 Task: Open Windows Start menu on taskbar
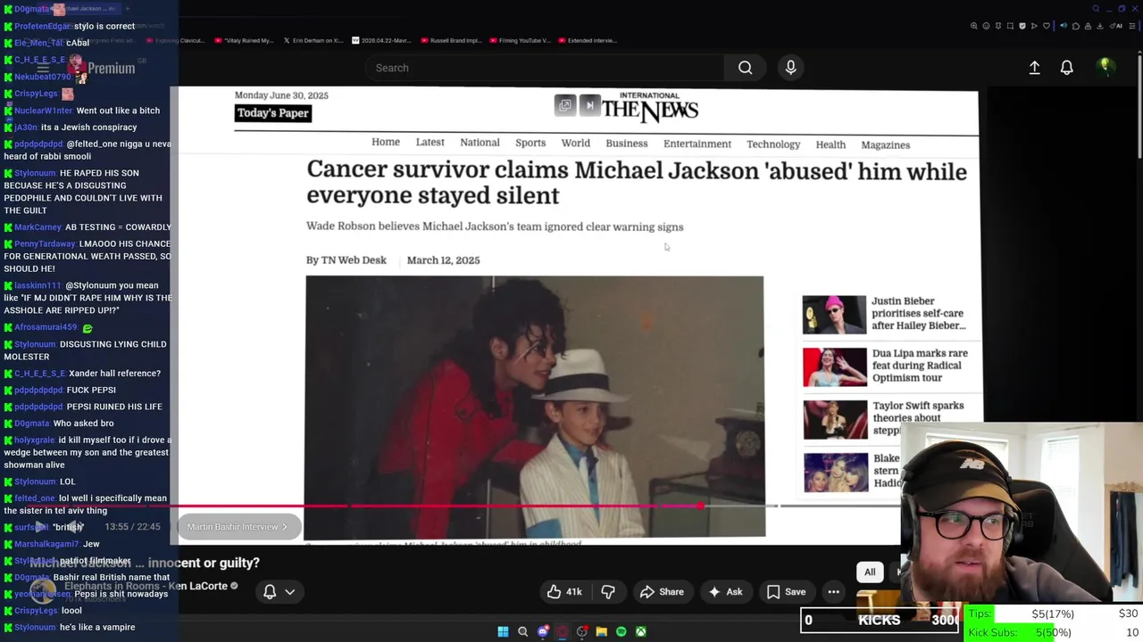(503, 631)
